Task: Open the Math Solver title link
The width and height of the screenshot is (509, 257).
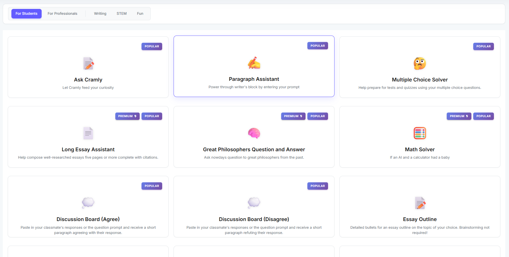Action: (x=420, y=149)
